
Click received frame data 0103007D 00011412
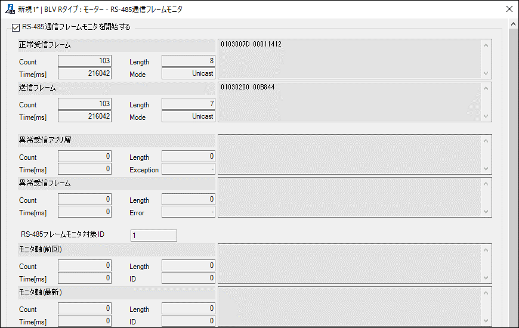(251, 44)
